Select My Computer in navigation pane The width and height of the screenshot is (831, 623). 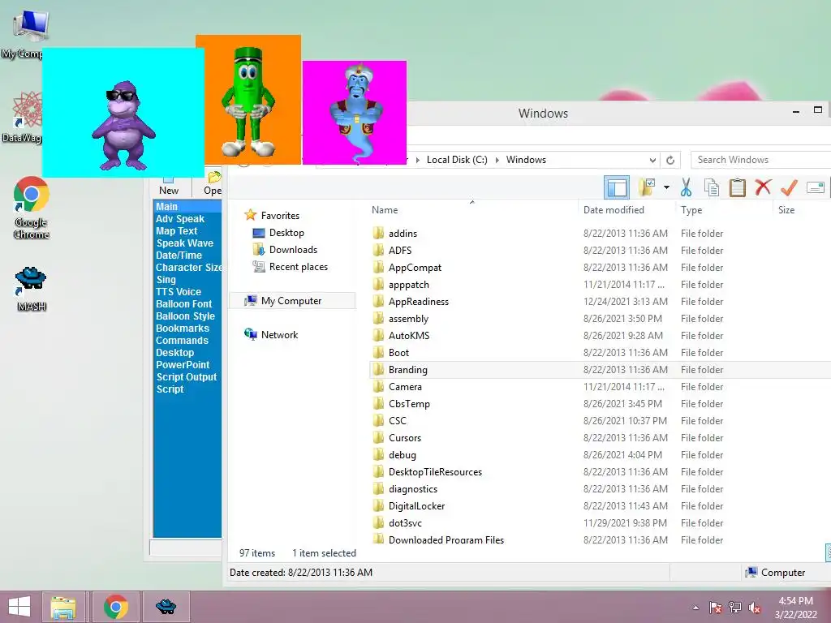pos(292,300)
